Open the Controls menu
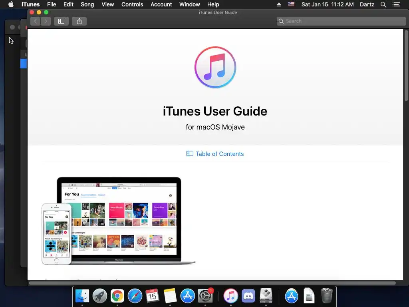This screenshot has width=409, height=307. click(132, 4)
